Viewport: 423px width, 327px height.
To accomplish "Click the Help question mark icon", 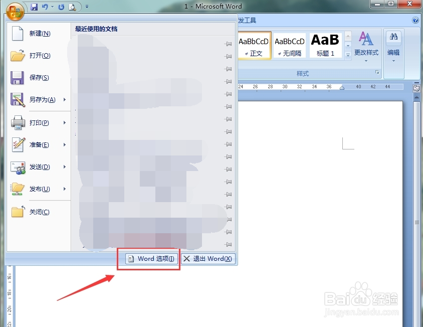I will tap(415, 20).
